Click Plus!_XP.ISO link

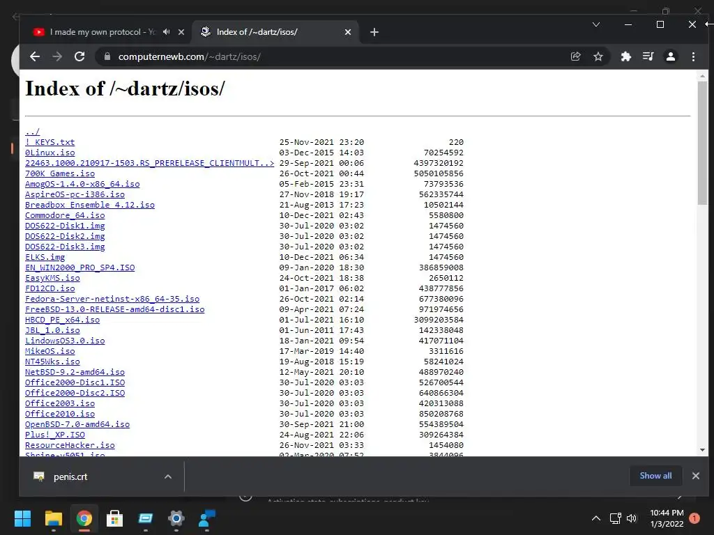[x=54, y=435]
